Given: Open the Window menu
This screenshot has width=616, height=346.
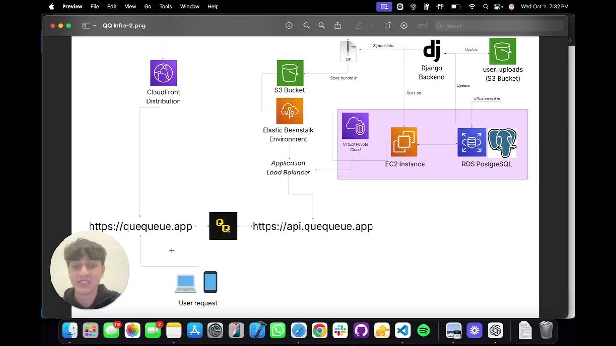Looking at the screenshot, I should tap(190, 6).
